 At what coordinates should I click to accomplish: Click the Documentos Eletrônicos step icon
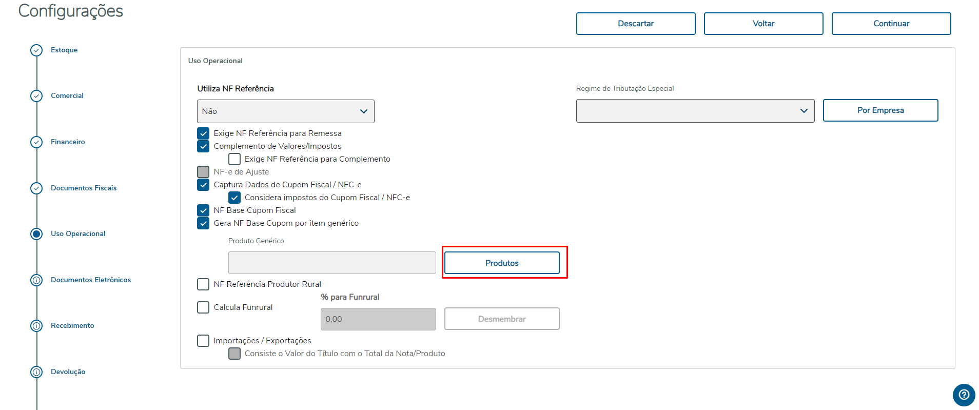36,280
